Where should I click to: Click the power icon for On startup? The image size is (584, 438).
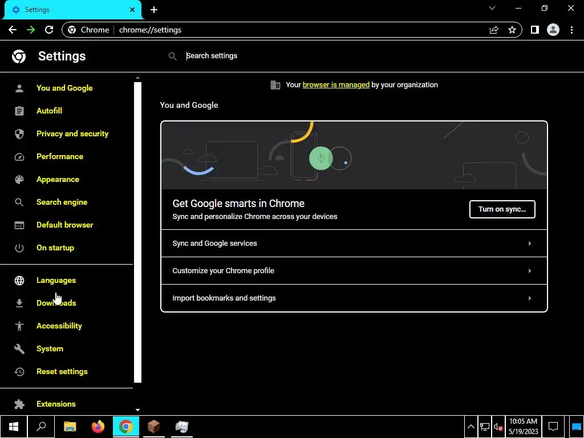click(x=19, y=248)
